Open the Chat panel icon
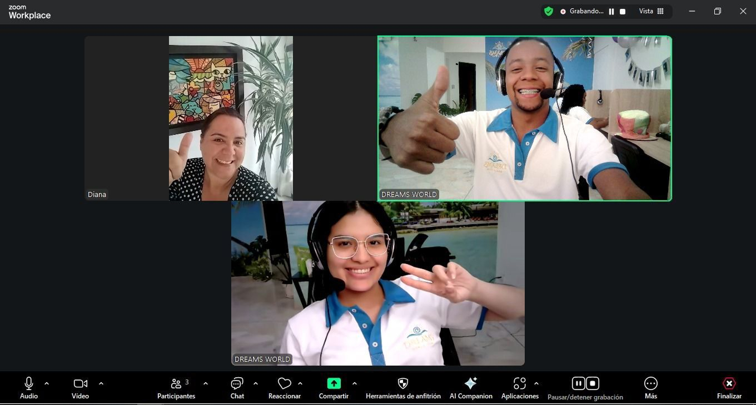756x405 pixels. (237, 384)
